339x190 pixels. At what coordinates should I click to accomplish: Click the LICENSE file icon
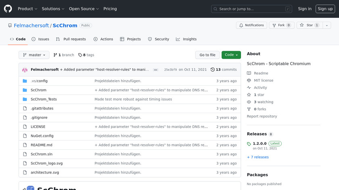(x=25, y=127)
